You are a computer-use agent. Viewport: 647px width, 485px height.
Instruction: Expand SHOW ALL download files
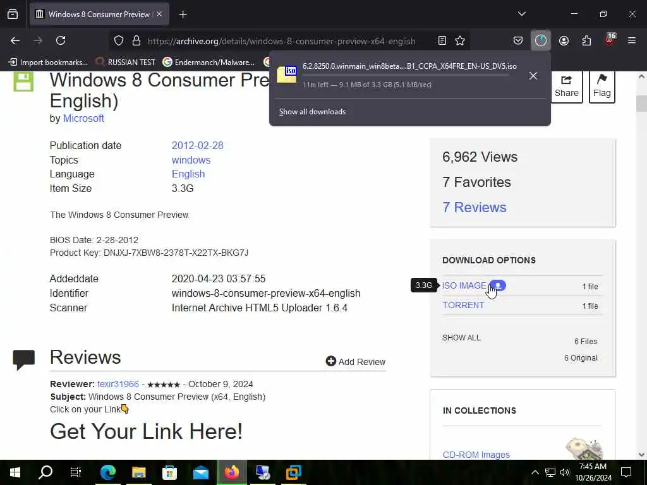click(461, 338)
